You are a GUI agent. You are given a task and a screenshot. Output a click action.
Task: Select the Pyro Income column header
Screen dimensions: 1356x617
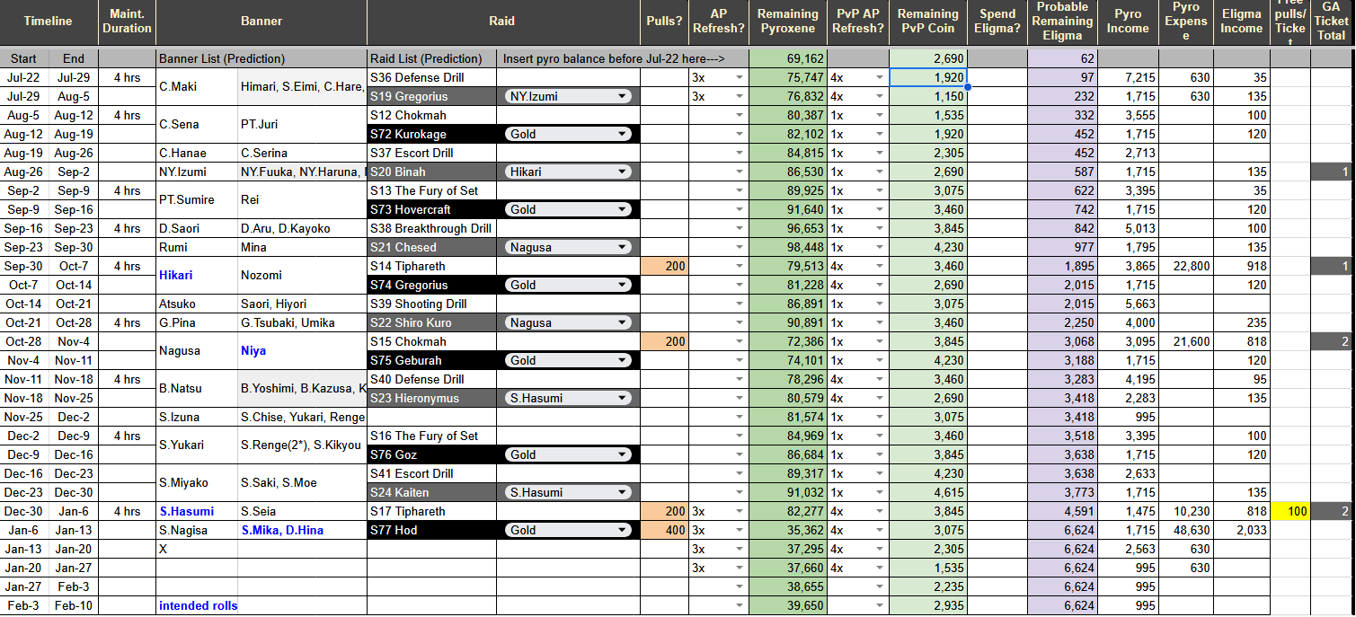[x=1128, y=22]
